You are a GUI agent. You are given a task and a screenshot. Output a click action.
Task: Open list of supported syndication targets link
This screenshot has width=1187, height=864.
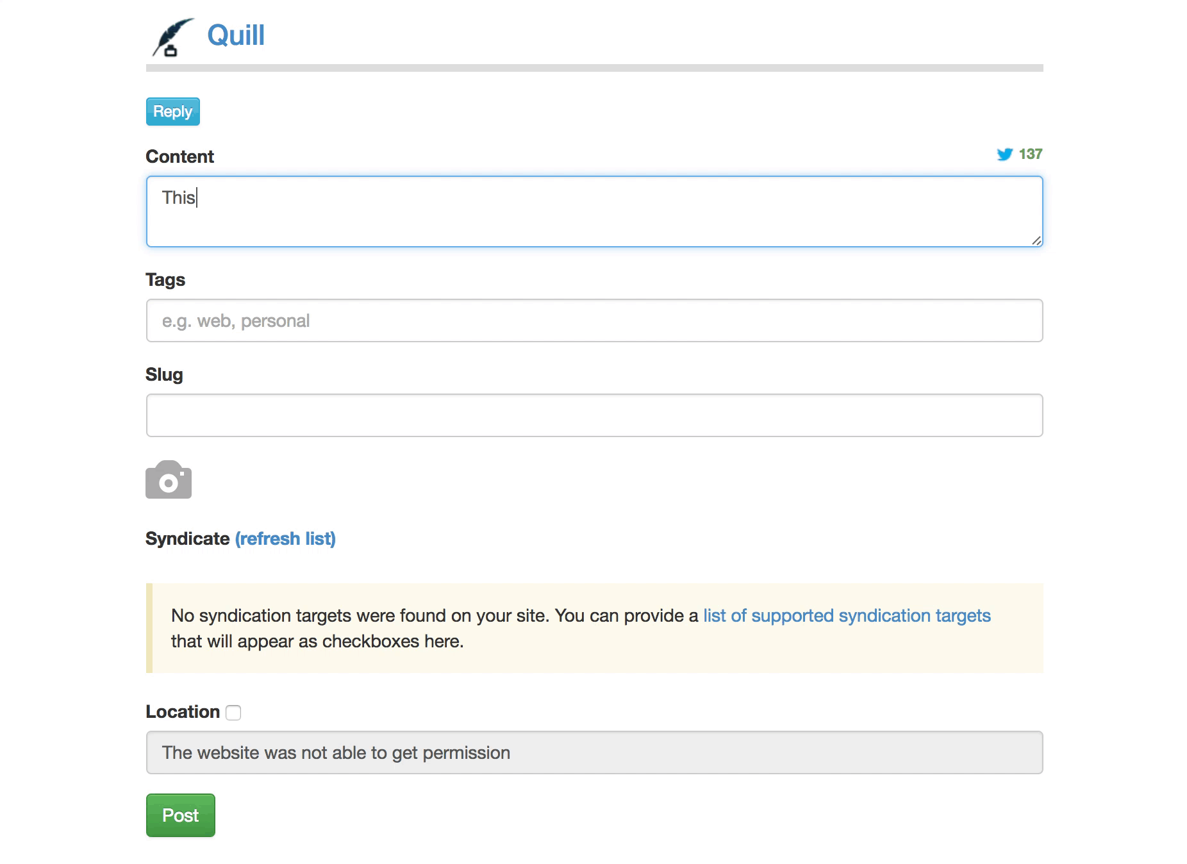(x=847, y=615)
